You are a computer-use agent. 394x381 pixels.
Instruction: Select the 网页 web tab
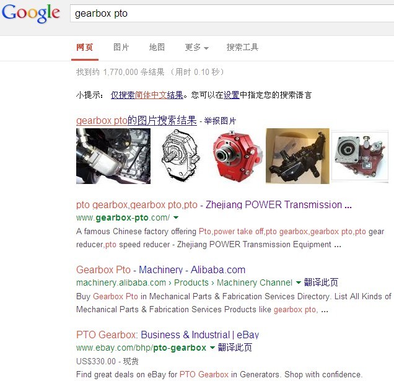[x=85, y=47]
